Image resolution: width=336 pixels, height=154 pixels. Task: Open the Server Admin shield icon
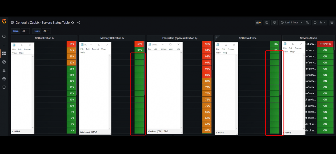[x=4, y=87]
